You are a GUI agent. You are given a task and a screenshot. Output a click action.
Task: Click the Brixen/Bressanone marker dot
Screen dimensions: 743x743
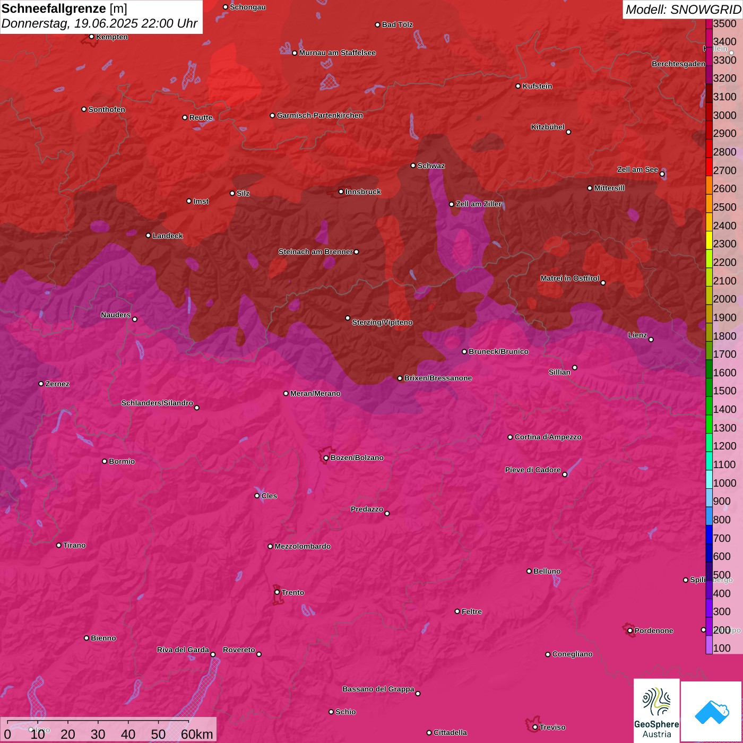[400, 378]
